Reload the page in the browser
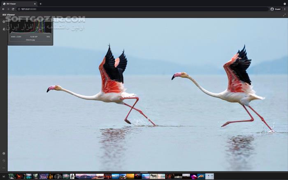288x180 pixels. pyautogui.click(x=13, y=9)
